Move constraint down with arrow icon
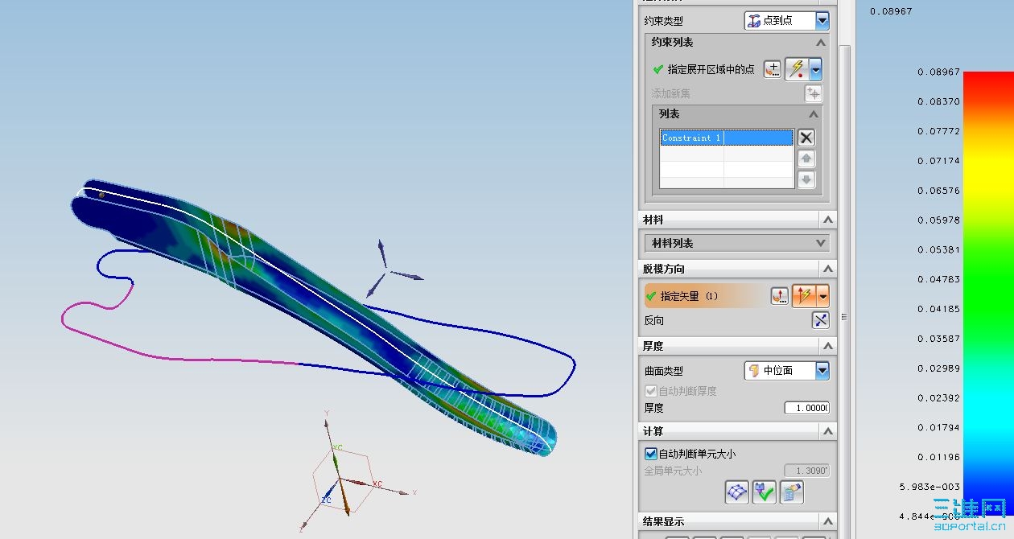 (806, 179)
